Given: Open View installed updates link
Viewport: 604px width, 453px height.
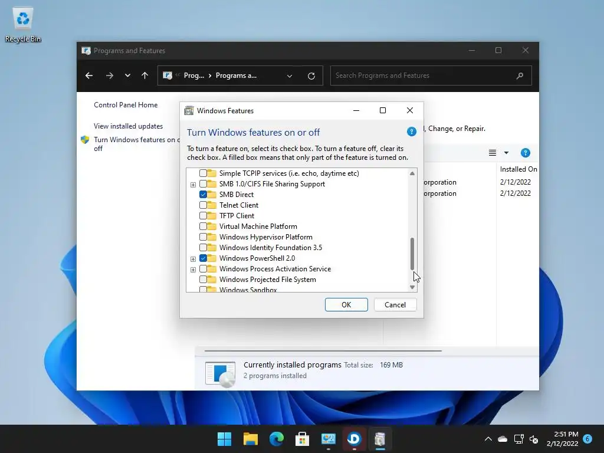Looking at the screenshot, I should (x=128, y=126).
